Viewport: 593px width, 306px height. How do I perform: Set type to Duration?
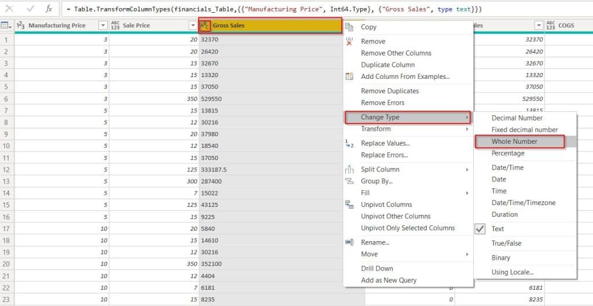tap(504, 214)
